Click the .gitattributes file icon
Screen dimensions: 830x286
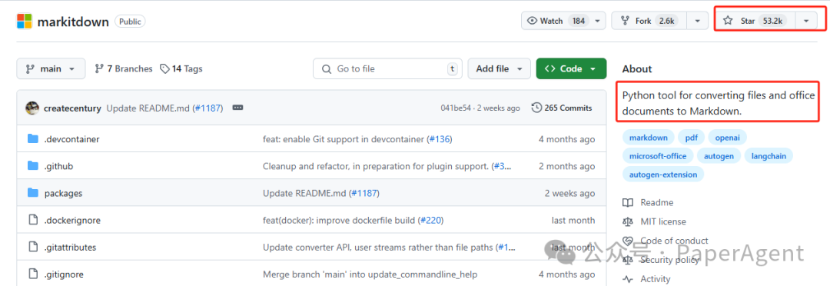pyautogui.click(x=33, y=248)
